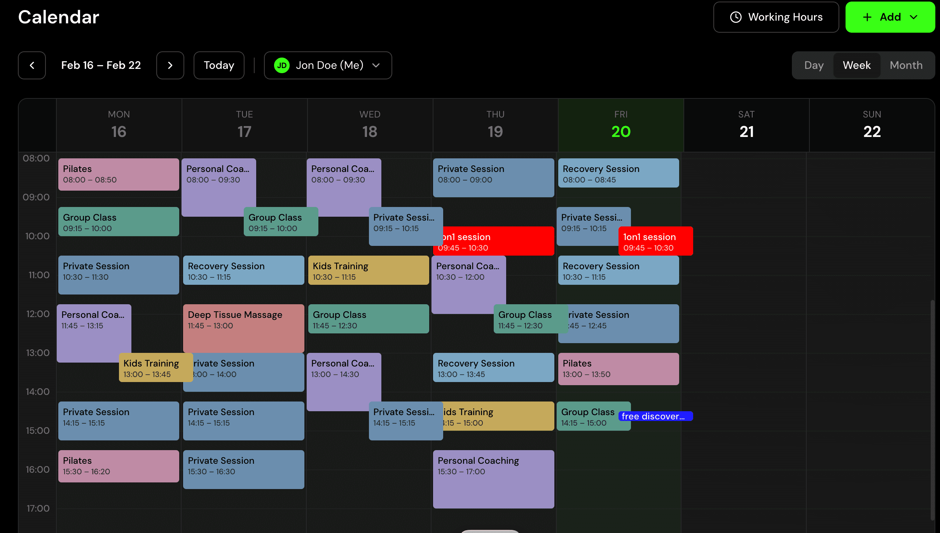Expand the Add button chevron menu

[x=913, y=17]
